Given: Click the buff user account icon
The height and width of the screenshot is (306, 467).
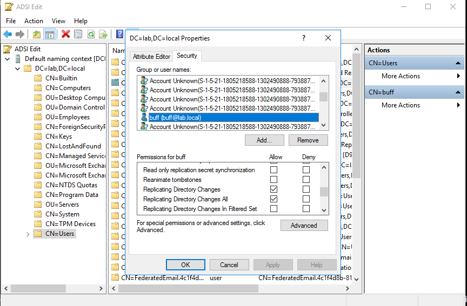Looking at the screenshot, I should click(144, 118).
